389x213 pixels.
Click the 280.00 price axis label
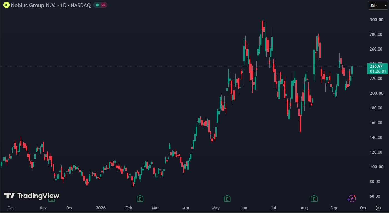click(x=376, y=34)
